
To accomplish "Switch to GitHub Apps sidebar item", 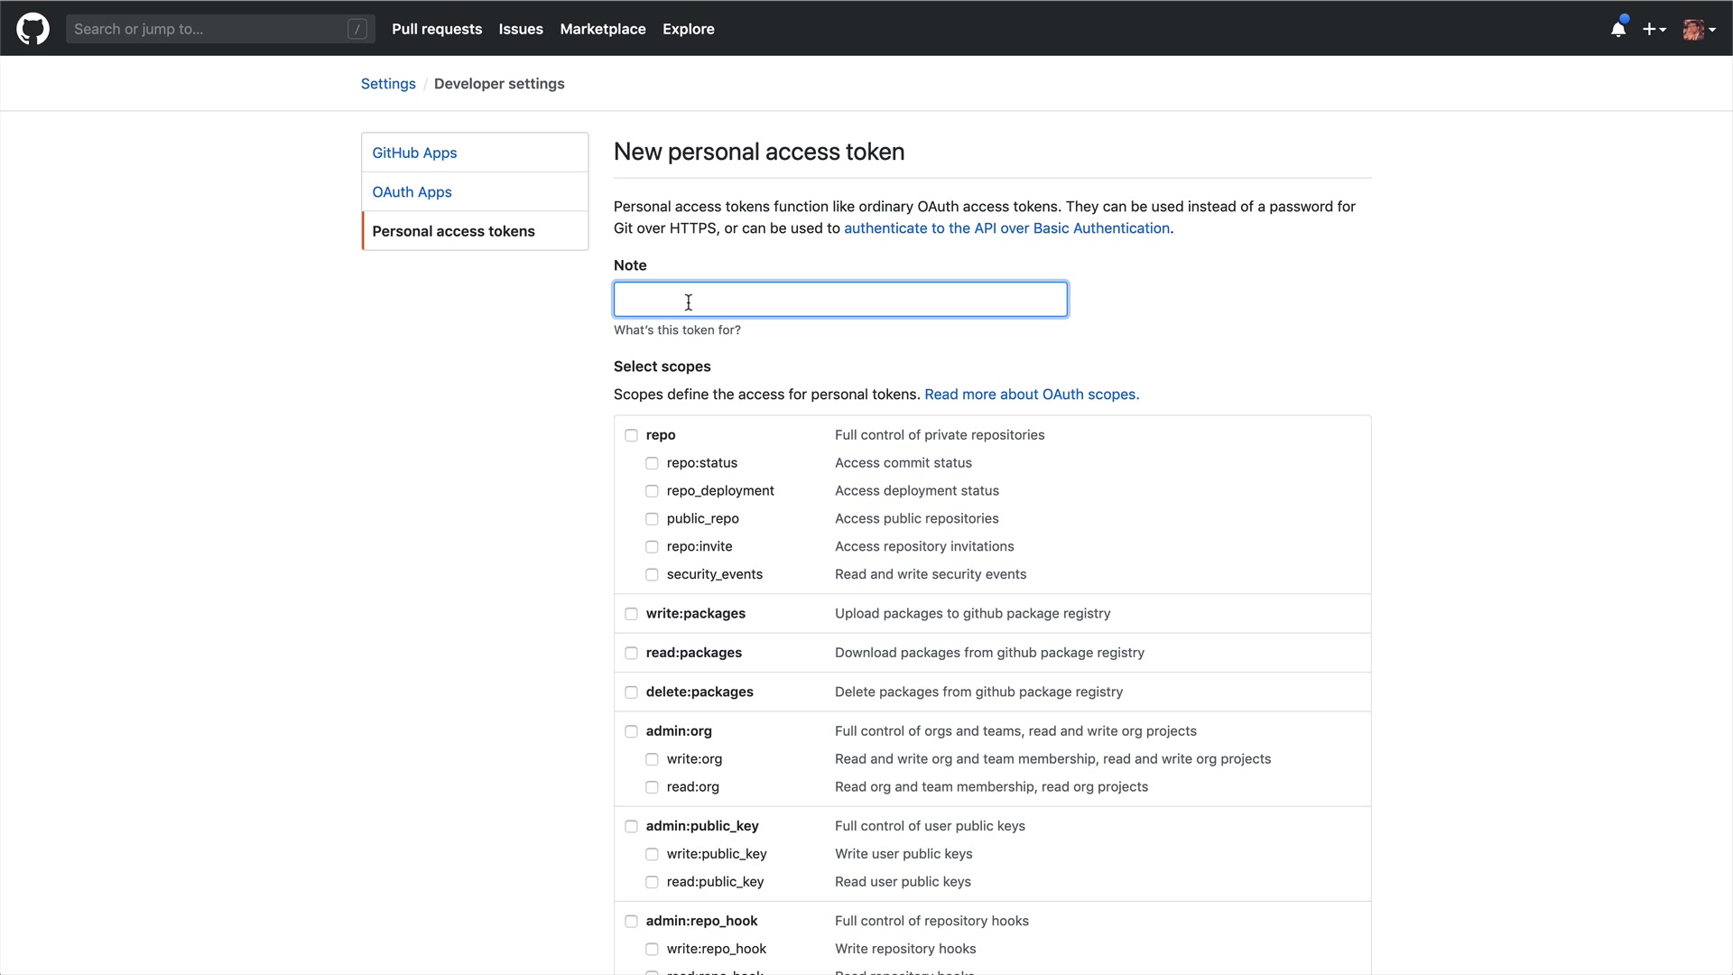I will [414, 153].
